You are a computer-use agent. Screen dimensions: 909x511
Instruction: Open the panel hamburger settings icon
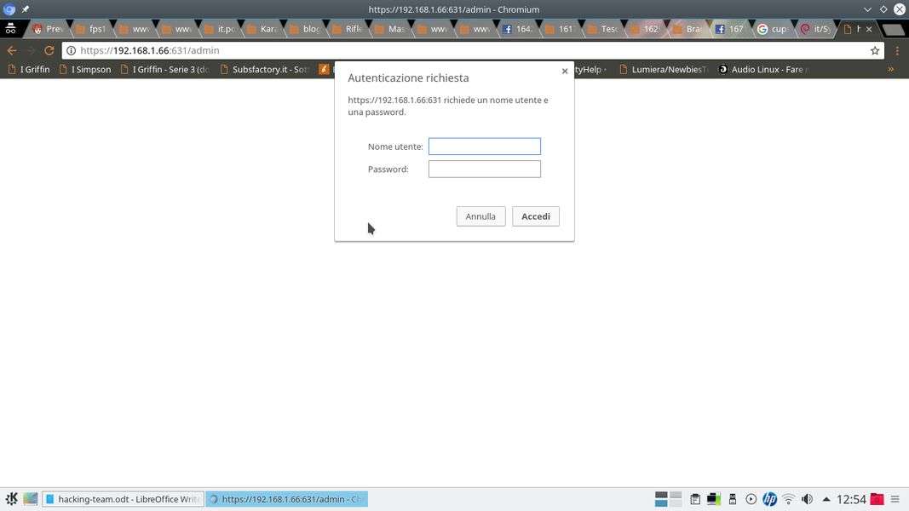(895, 499)
